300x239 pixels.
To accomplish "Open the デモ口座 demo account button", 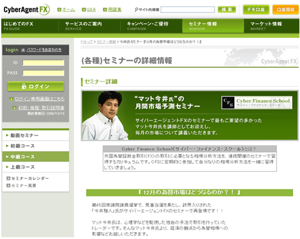I will tap(256, 9).
